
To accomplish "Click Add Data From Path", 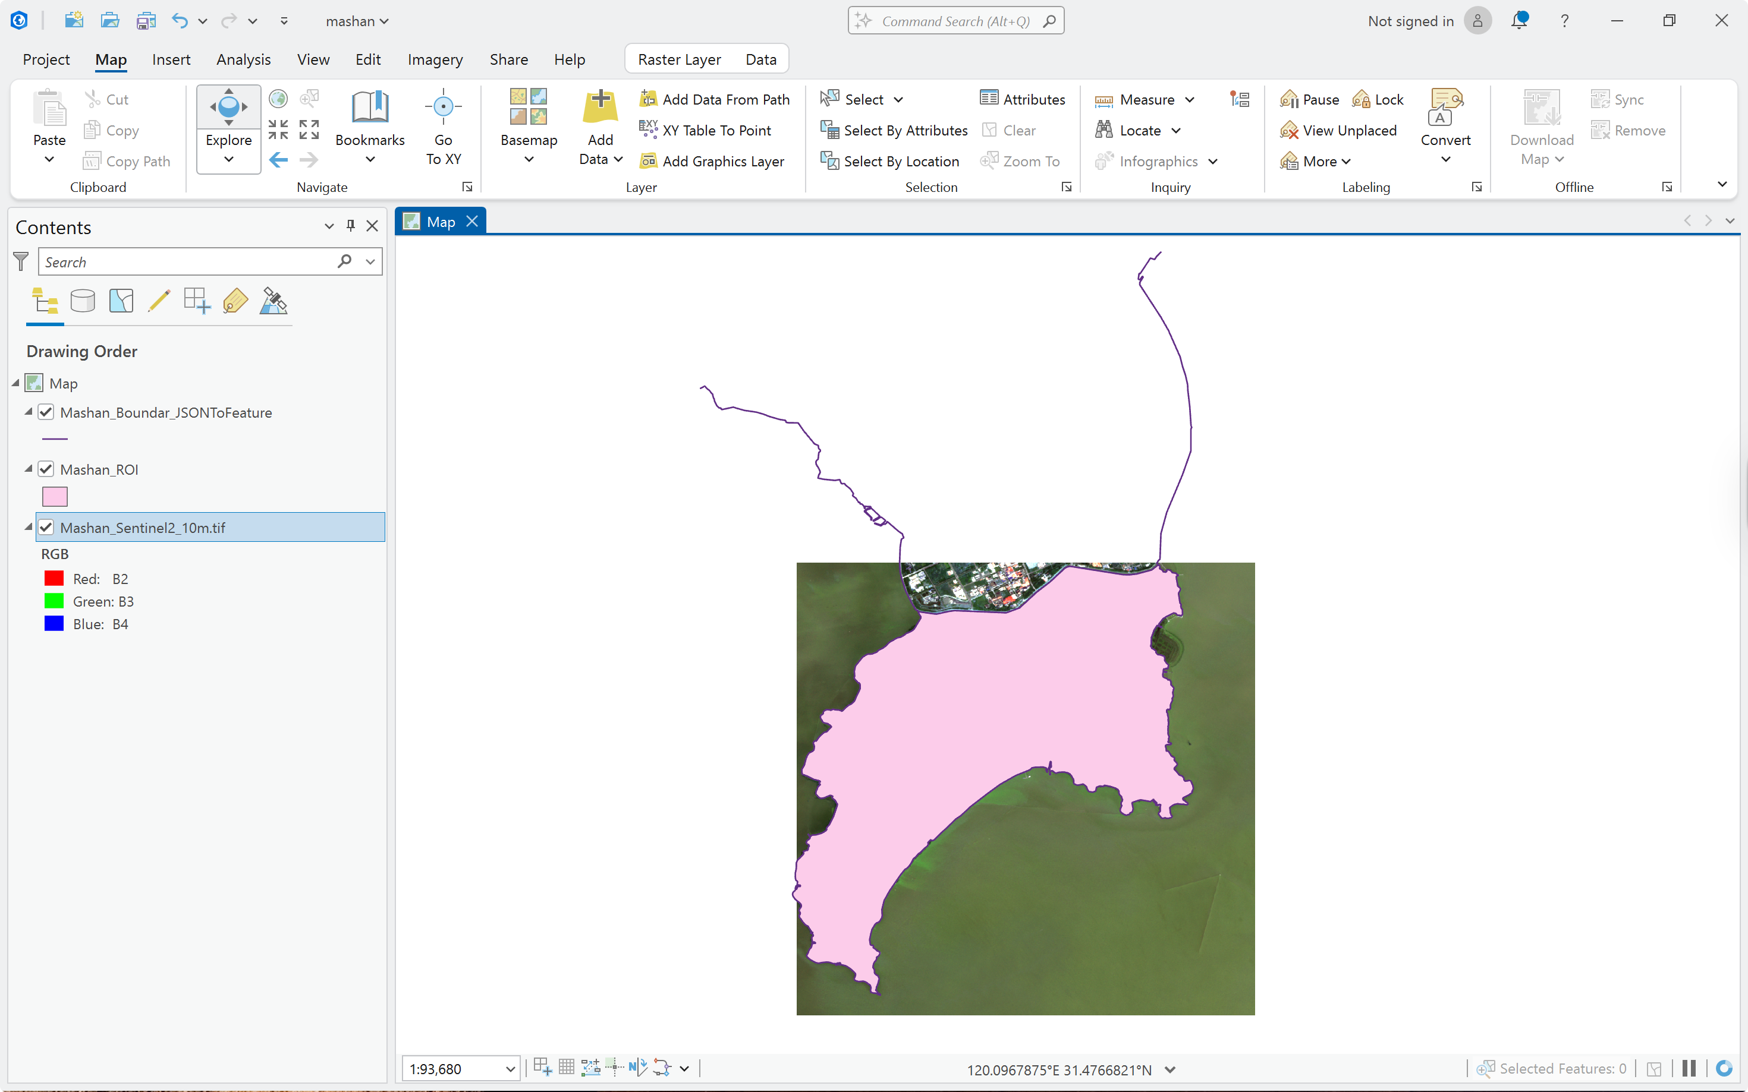I will point(715,100).
